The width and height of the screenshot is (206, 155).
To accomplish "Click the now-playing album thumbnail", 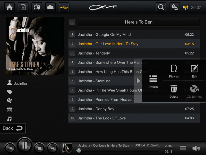I will coord(67,148).
